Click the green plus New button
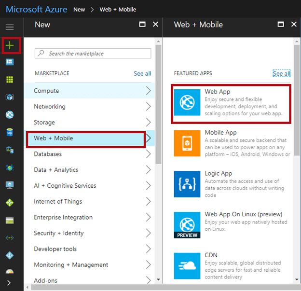Screen dimensions: 301x291 click(10, 46)
